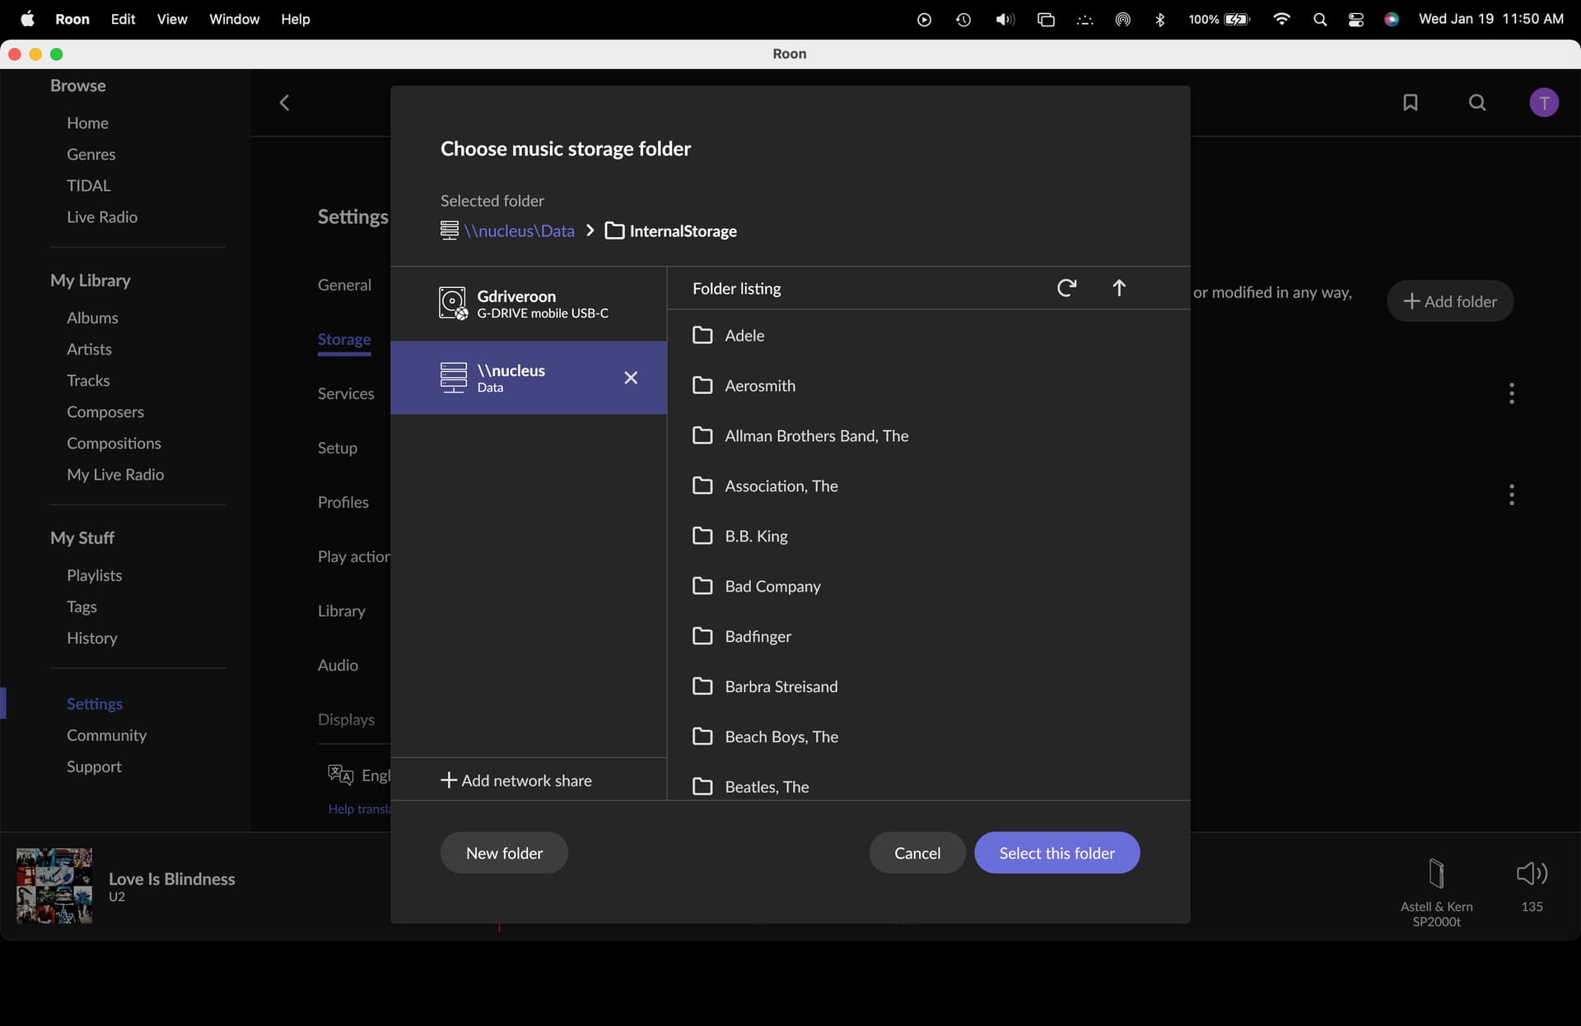1581x1026 pixels.
Task: Open the Astell & Kern SP2000t zone icon
Action: coord(1436,874)
